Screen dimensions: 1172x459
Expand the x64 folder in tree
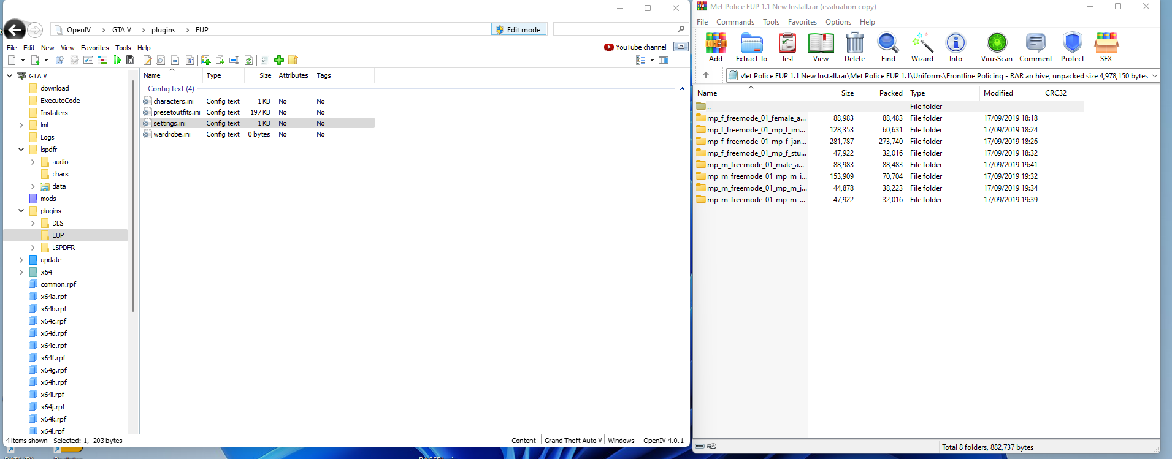pyautogui.click(x=21, y=272)
